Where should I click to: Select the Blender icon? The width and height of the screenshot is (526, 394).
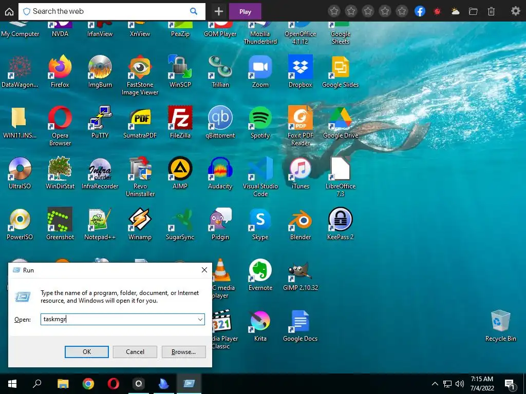pyautogui.click(x=300, y=224)
